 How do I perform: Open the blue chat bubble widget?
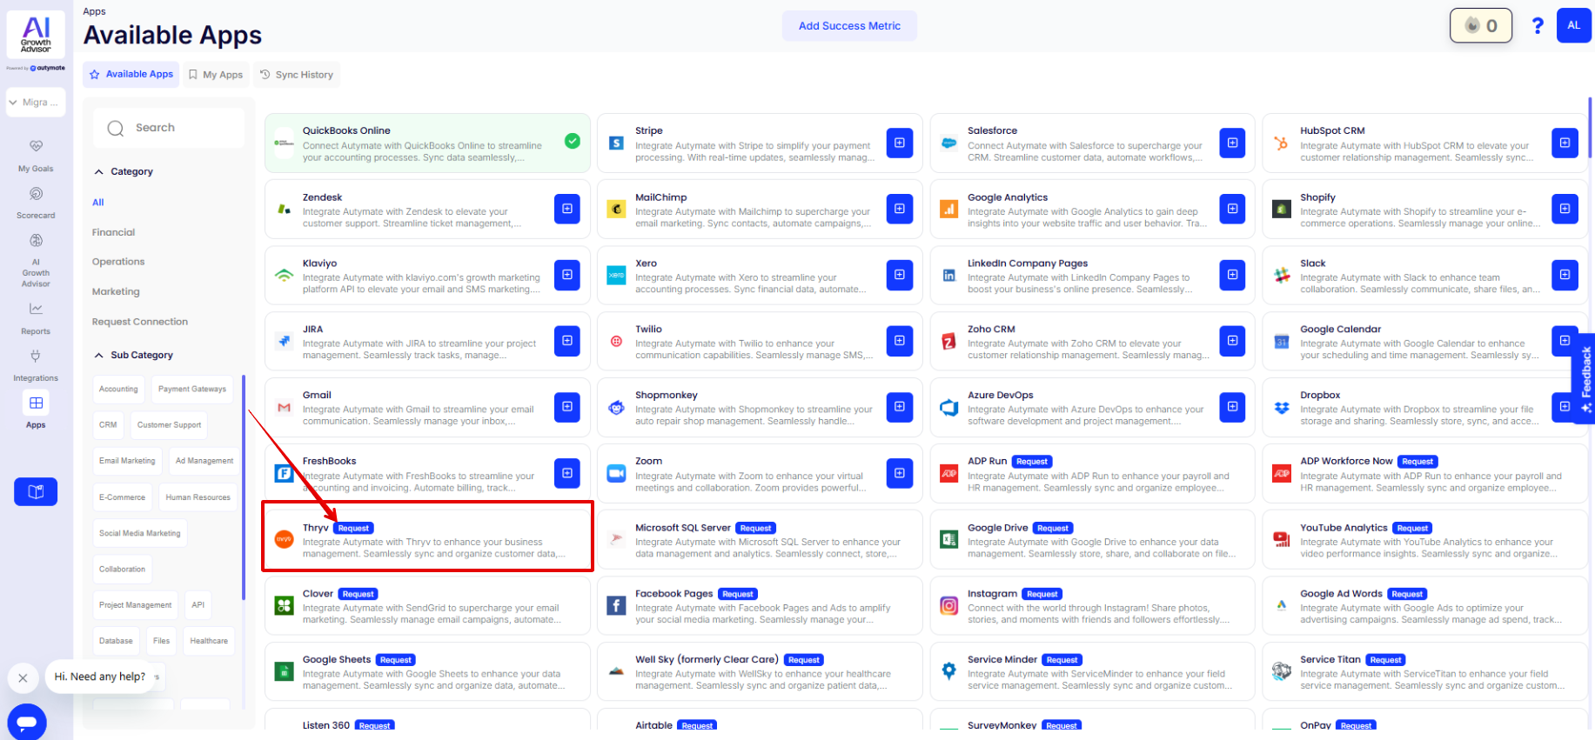point(27,722)
